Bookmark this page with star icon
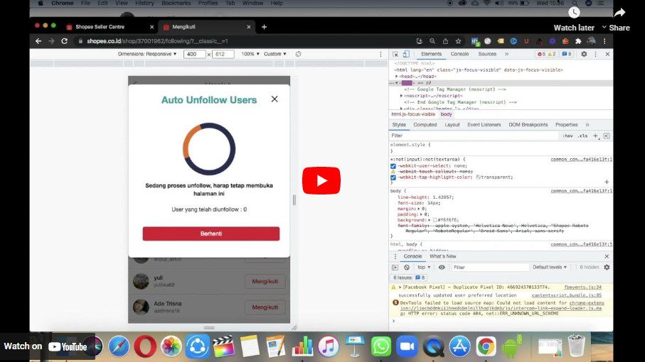Image resolution: width=645 pixels, height=362 pixels. (458, 41)
